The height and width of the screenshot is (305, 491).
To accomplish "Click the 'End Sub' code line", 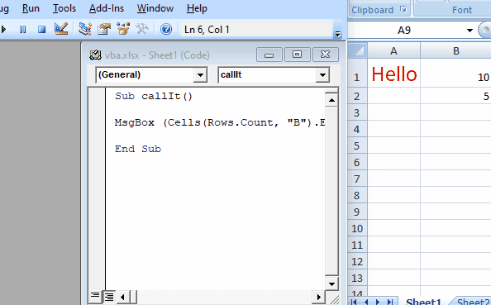I will [138, 149].
